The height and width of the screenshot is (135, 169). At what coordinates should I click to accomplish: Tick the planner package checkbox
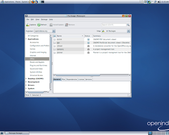[x=55, y=53]
